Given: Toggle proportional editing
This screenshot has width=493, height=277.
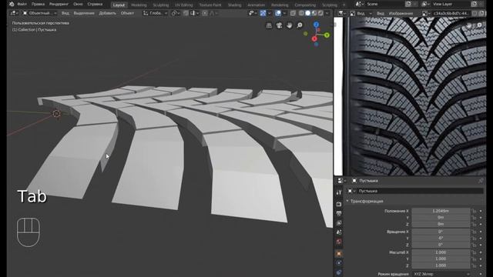Looking at the screenshot, I should (205, 13).
